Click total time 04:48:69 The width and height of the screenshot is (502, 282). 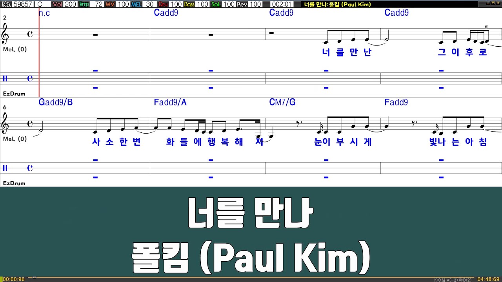point(488,279)
